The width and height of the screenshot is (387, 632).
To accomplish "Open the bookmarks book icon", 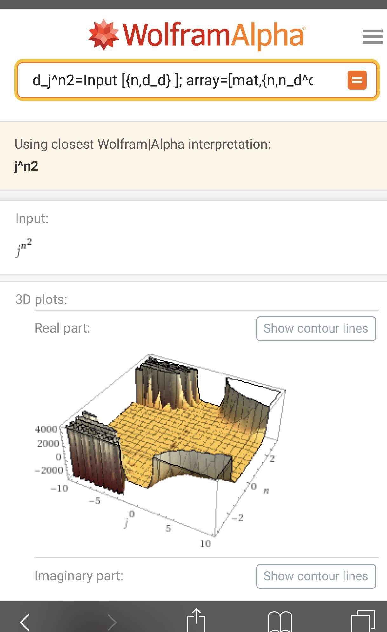I will coord(280,621).
